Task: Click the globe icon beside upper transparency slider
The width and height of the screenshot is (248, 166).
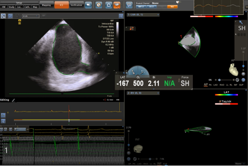Action: (x=237, y=80)
